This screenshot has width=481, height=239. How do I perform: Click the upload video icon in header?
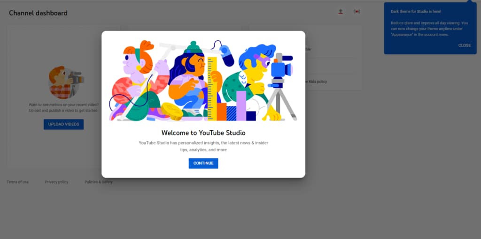pos(340,12)
